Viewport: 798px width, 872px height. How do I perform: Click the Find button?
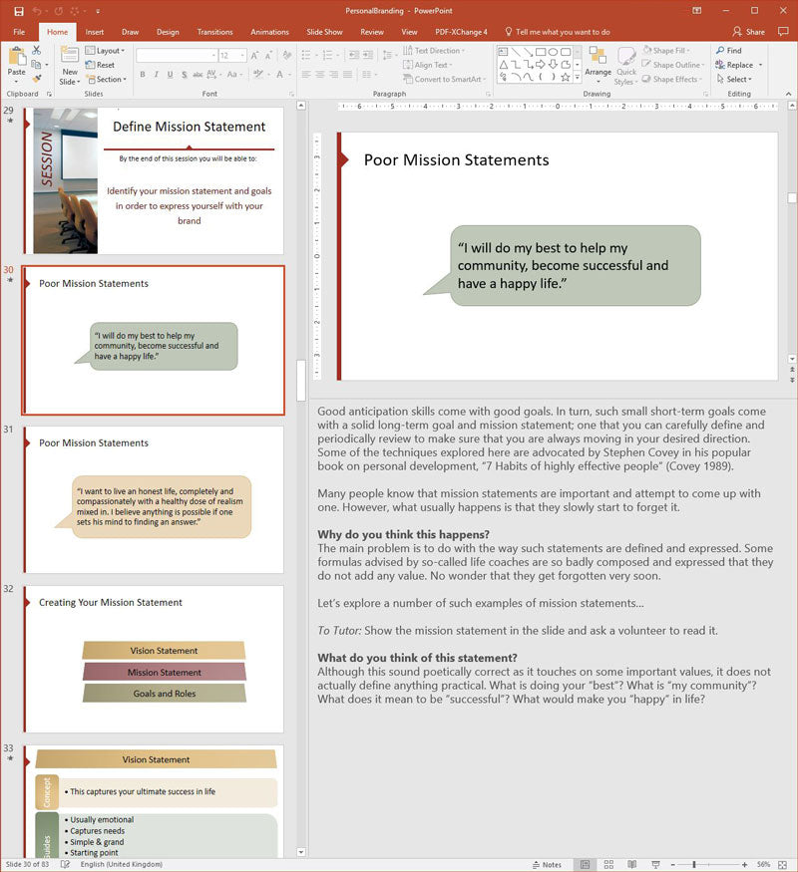click(x=729, y=50)
